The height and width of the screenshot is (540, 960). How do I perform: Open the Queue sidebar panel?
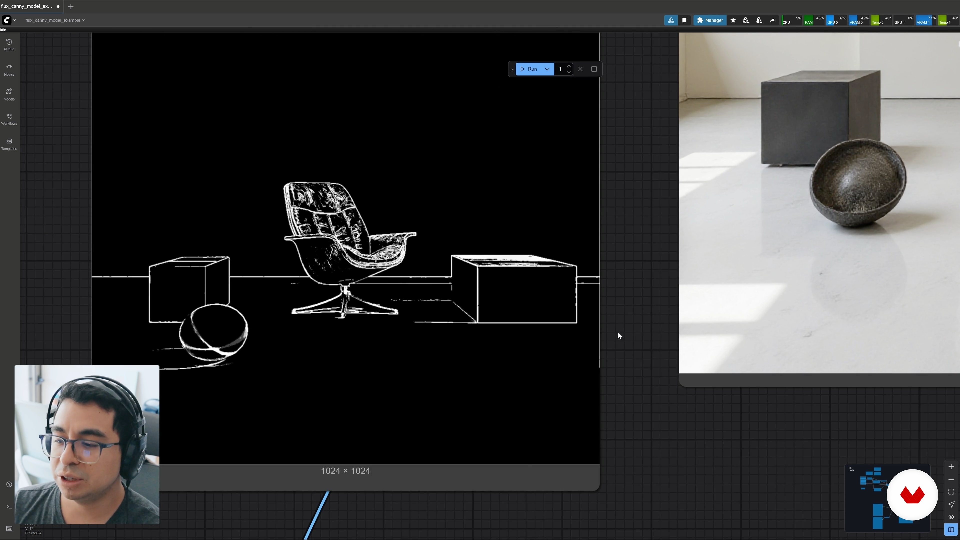(9, 45)
